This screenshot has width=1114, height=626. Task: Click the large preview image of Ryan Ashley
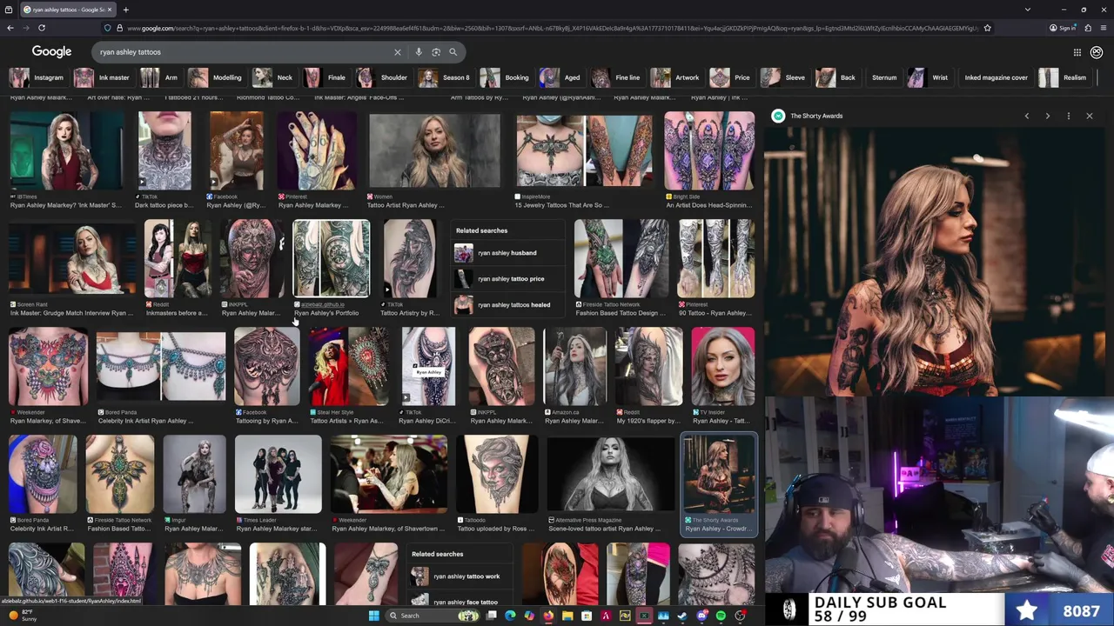(x=935, y=262)
